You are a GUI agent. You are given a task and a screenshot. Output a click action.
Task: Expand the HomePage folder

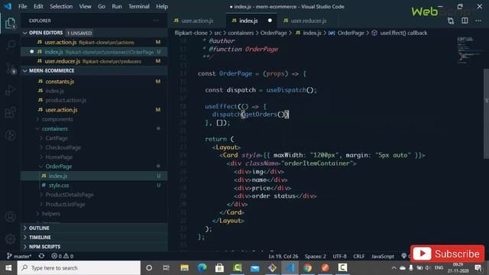pyautogui.click(x=59, y=157)
